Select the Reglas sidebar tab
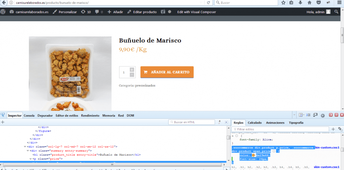Screen dimensions: 344x170 click(x=239, y=123)
